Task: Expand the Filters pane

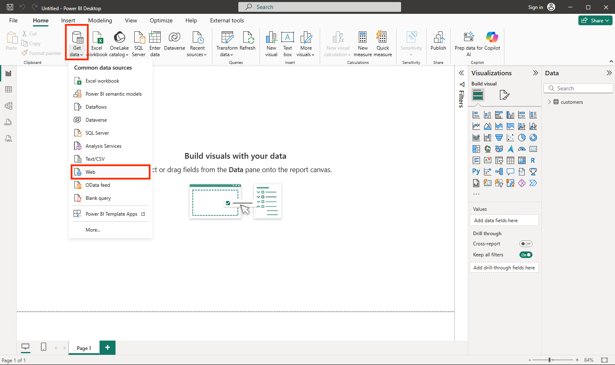Action: pos(461,73)
